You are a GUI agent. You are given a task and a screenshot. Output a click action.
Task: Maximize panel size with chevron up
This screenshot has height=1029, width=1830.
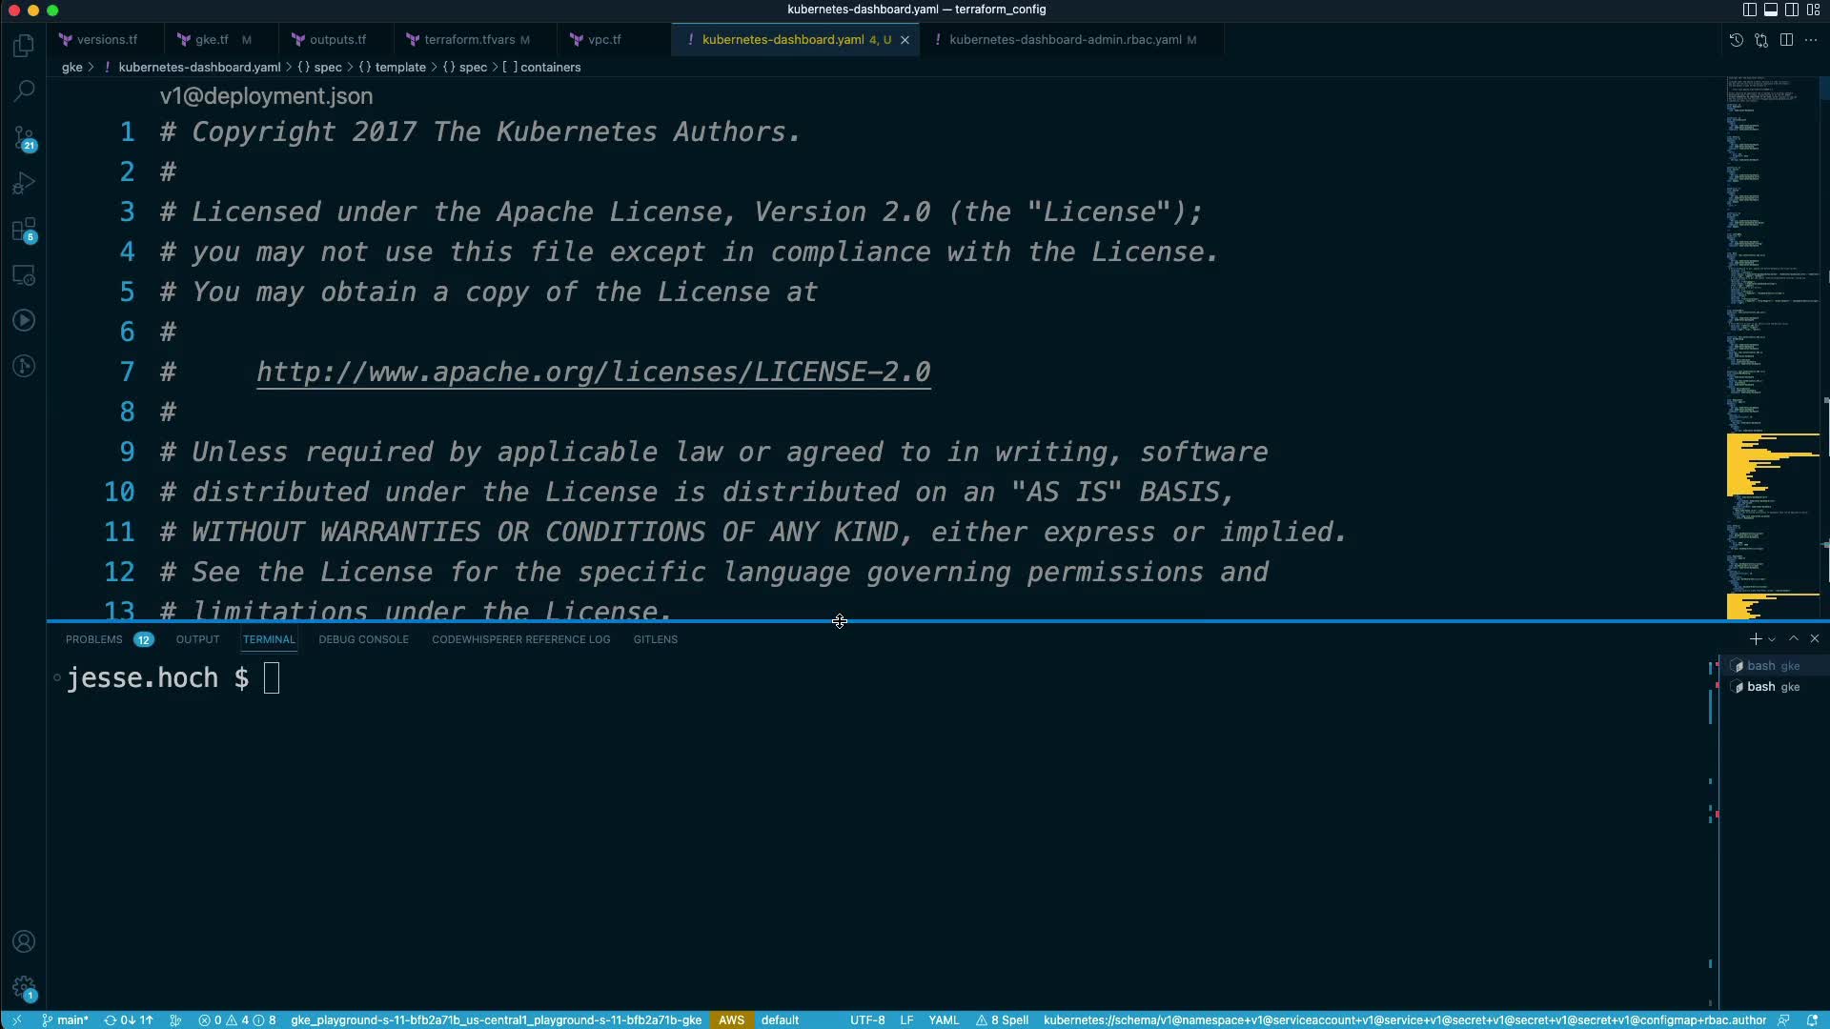tap(1794, 638)
